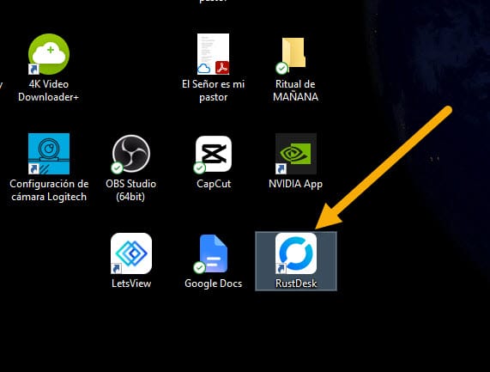Click the "NVIDIA App" label text
490x372 pixels.
[x=295, y=184]
